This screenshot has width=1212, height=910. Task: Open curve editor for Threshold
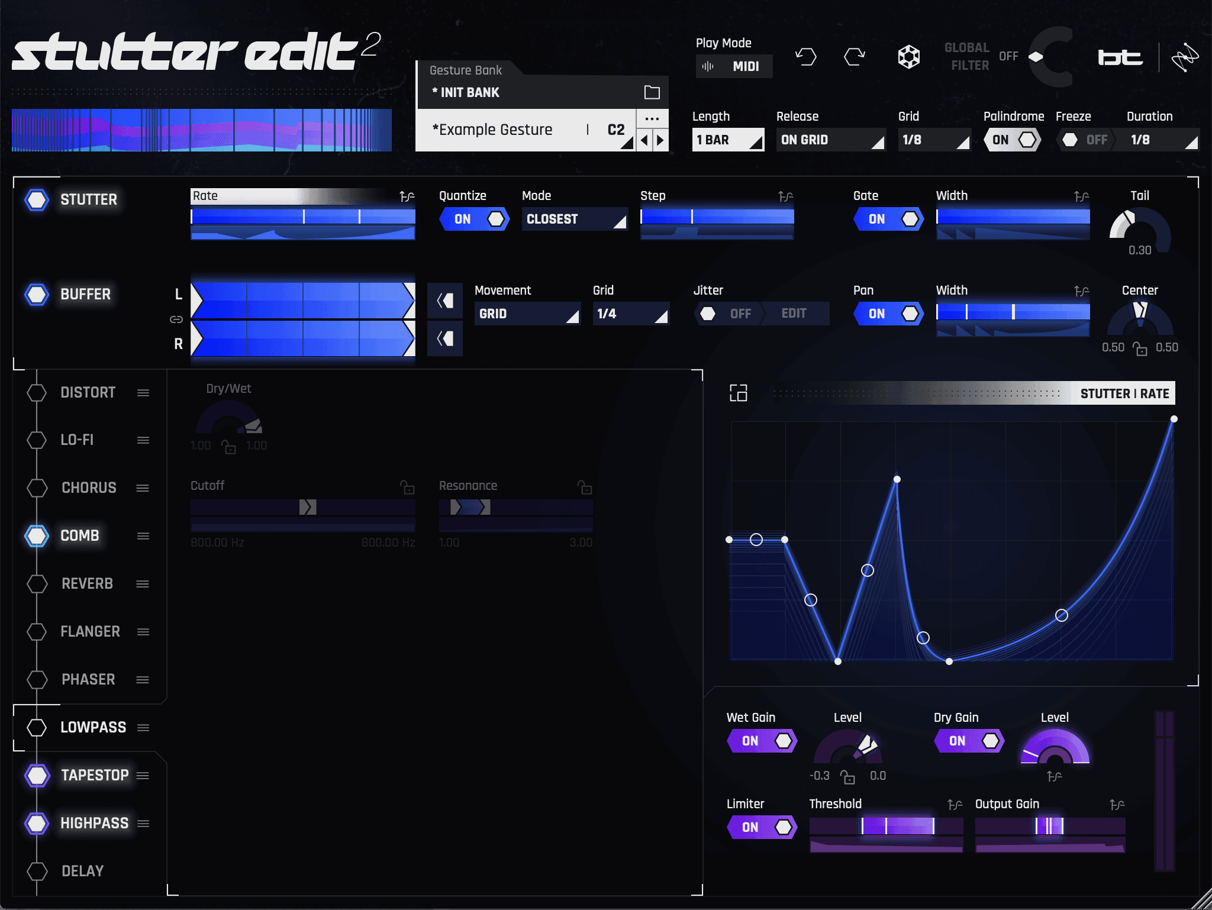pyautogui.click(x=955, y=805)
